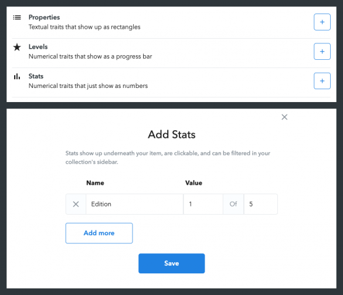
Task: Click Add more to add another stat
Action: coord(99,233)
